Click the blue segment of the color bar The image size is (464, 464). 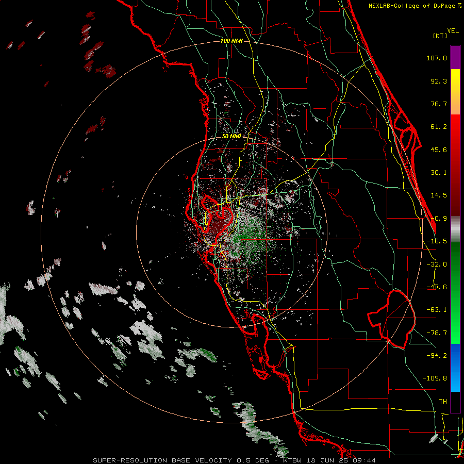coord(455,368)
